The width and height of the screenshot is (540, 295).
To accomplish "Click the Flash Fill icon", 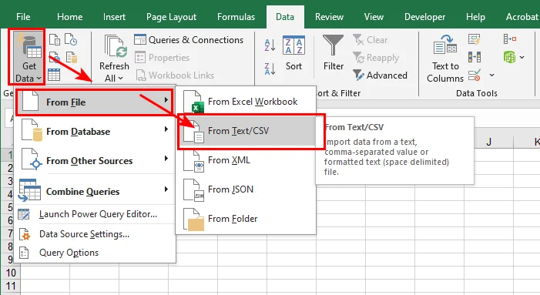I will [475, 39].
